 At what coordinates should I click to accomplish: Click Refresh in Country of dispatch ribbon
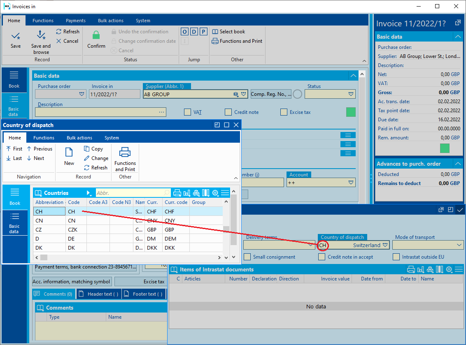click(96, 168)
